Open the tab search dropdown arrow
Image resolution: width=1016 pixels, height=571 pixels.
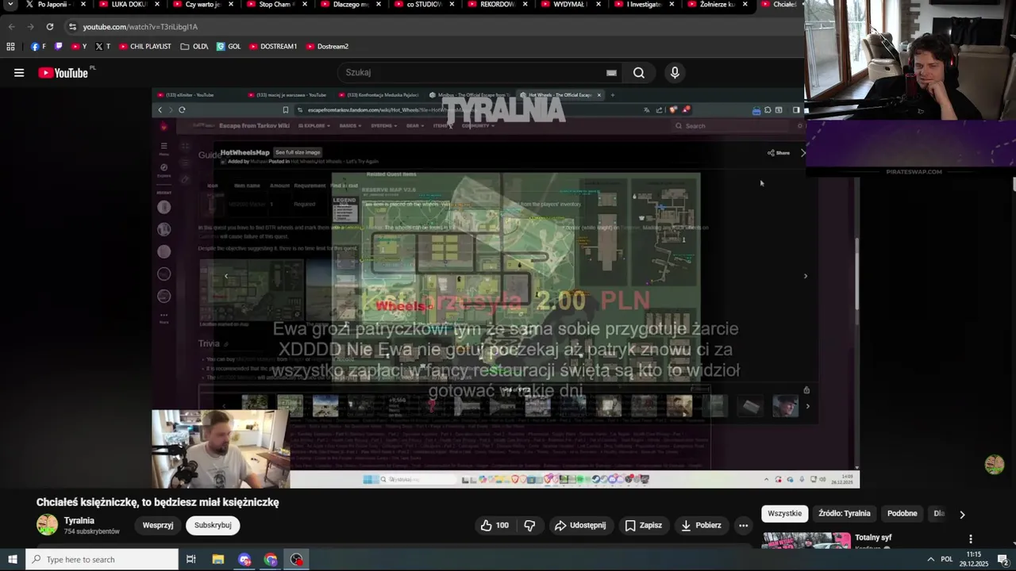[10, 4]
